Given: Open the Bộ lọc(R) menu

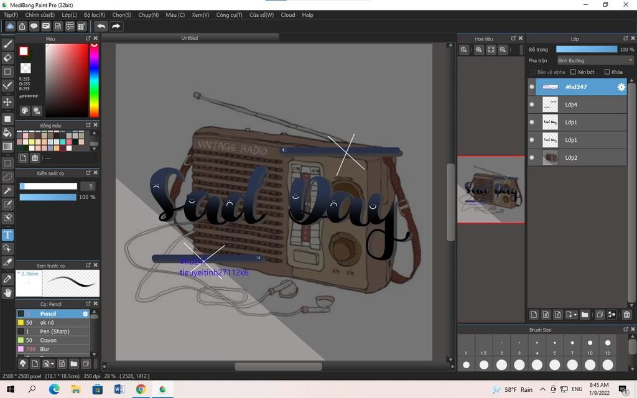Looking at the screenshot, I should tap(95, 15).
